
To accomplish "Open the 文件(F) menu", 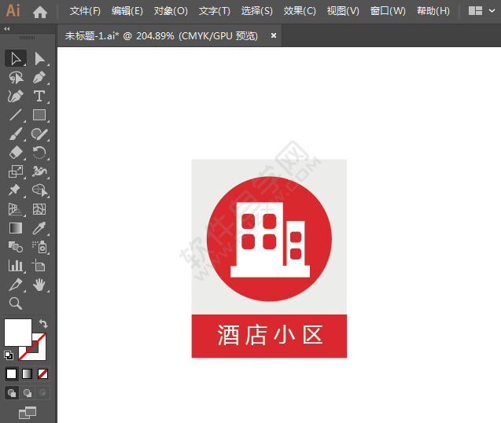I will click(x=85, y=11).
